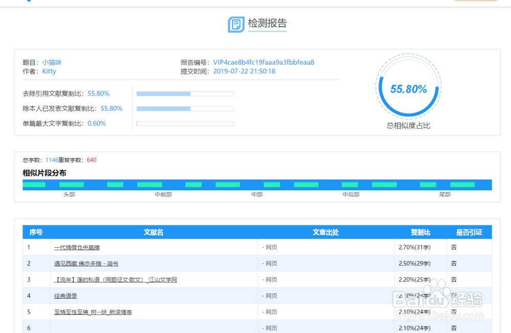Click the 文献名 column header
The height and width of the screenshot is (333, 511).
tap(153, 232)
